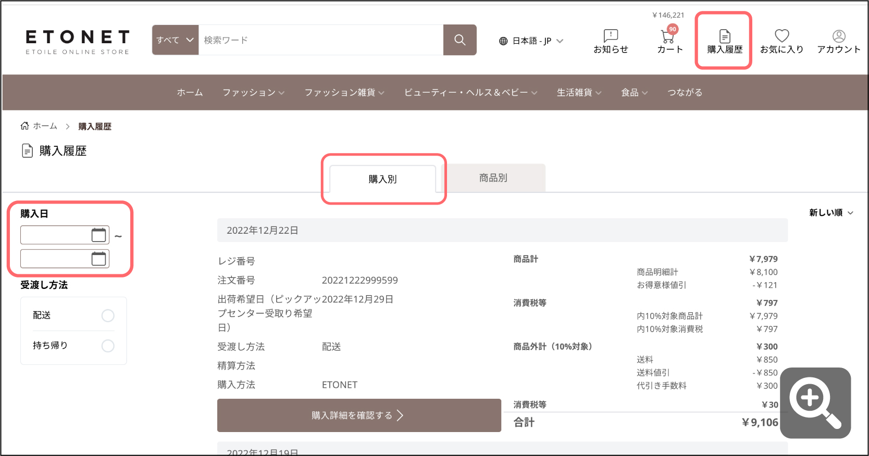The width and height of the screenshot is (869, 456).
Task: Click the 代引き手数料 ¥300 value
Action: (767, 385)
